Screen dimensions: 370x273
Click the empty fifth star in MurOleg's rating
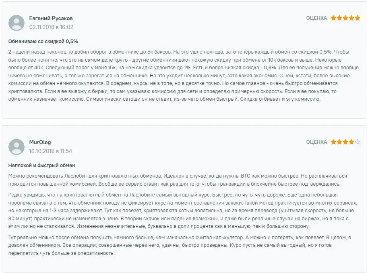pos(358,142)
